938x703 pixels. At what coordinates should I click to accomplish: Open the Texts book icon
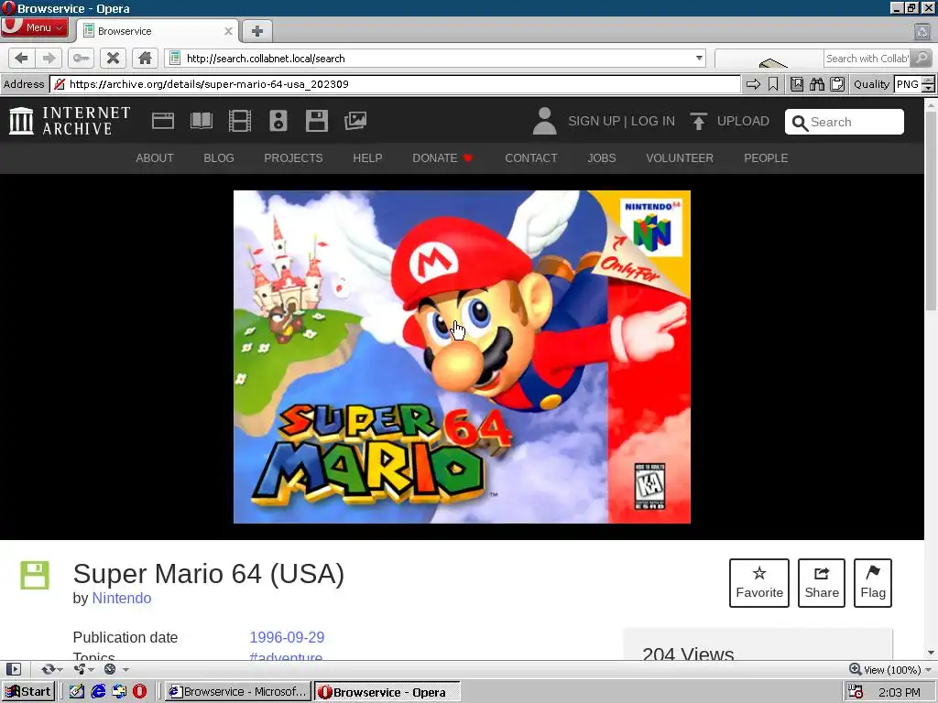pyautogui.click(x=201, y=121)
